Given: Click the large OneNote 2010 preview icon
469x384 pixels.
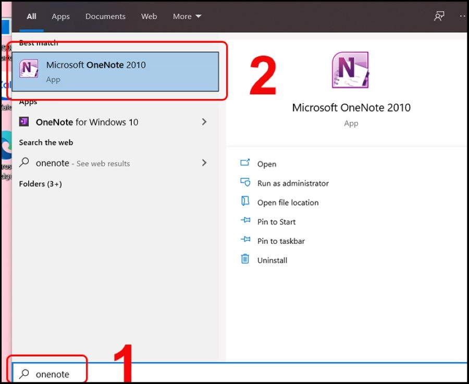Looking at the screenshot, I should [350, 70].
